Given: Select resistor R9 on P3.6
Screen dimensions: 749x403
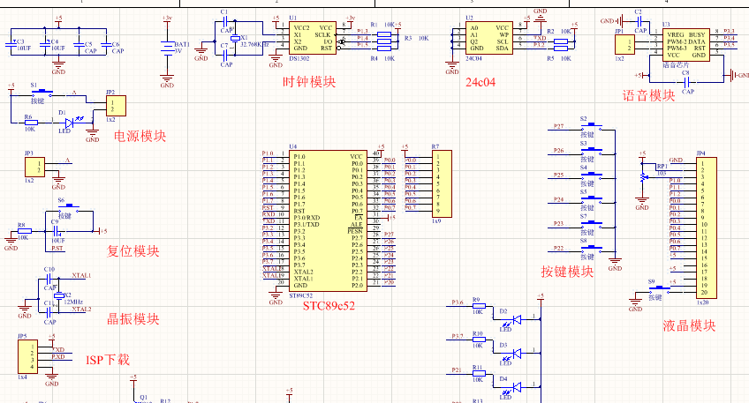Looking at the screenshot, I should tap(479, 306).
